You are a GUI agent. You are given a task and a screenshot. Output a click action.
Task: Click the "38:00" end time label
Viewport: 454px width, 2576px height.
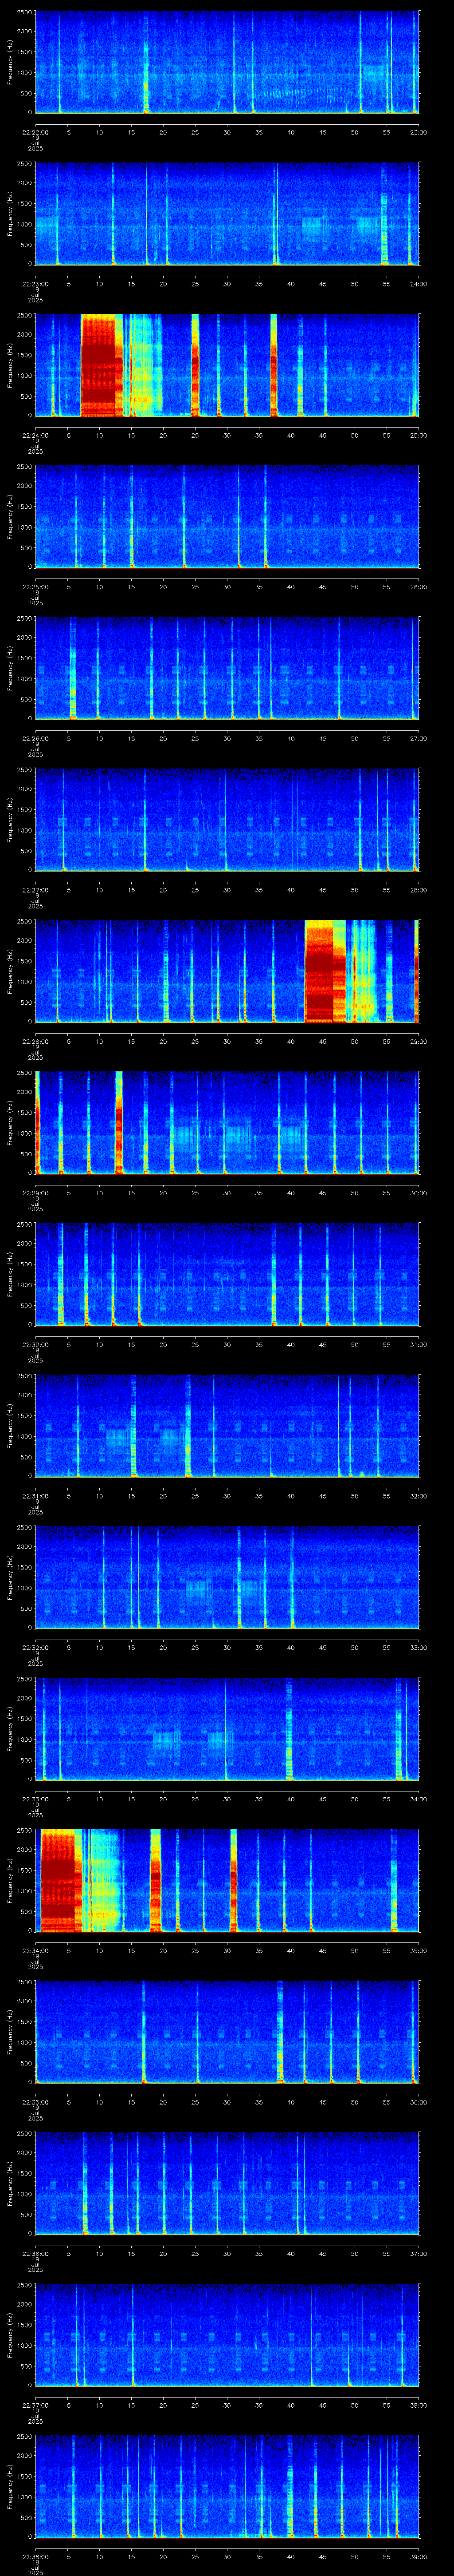[x=419, y=2406]
